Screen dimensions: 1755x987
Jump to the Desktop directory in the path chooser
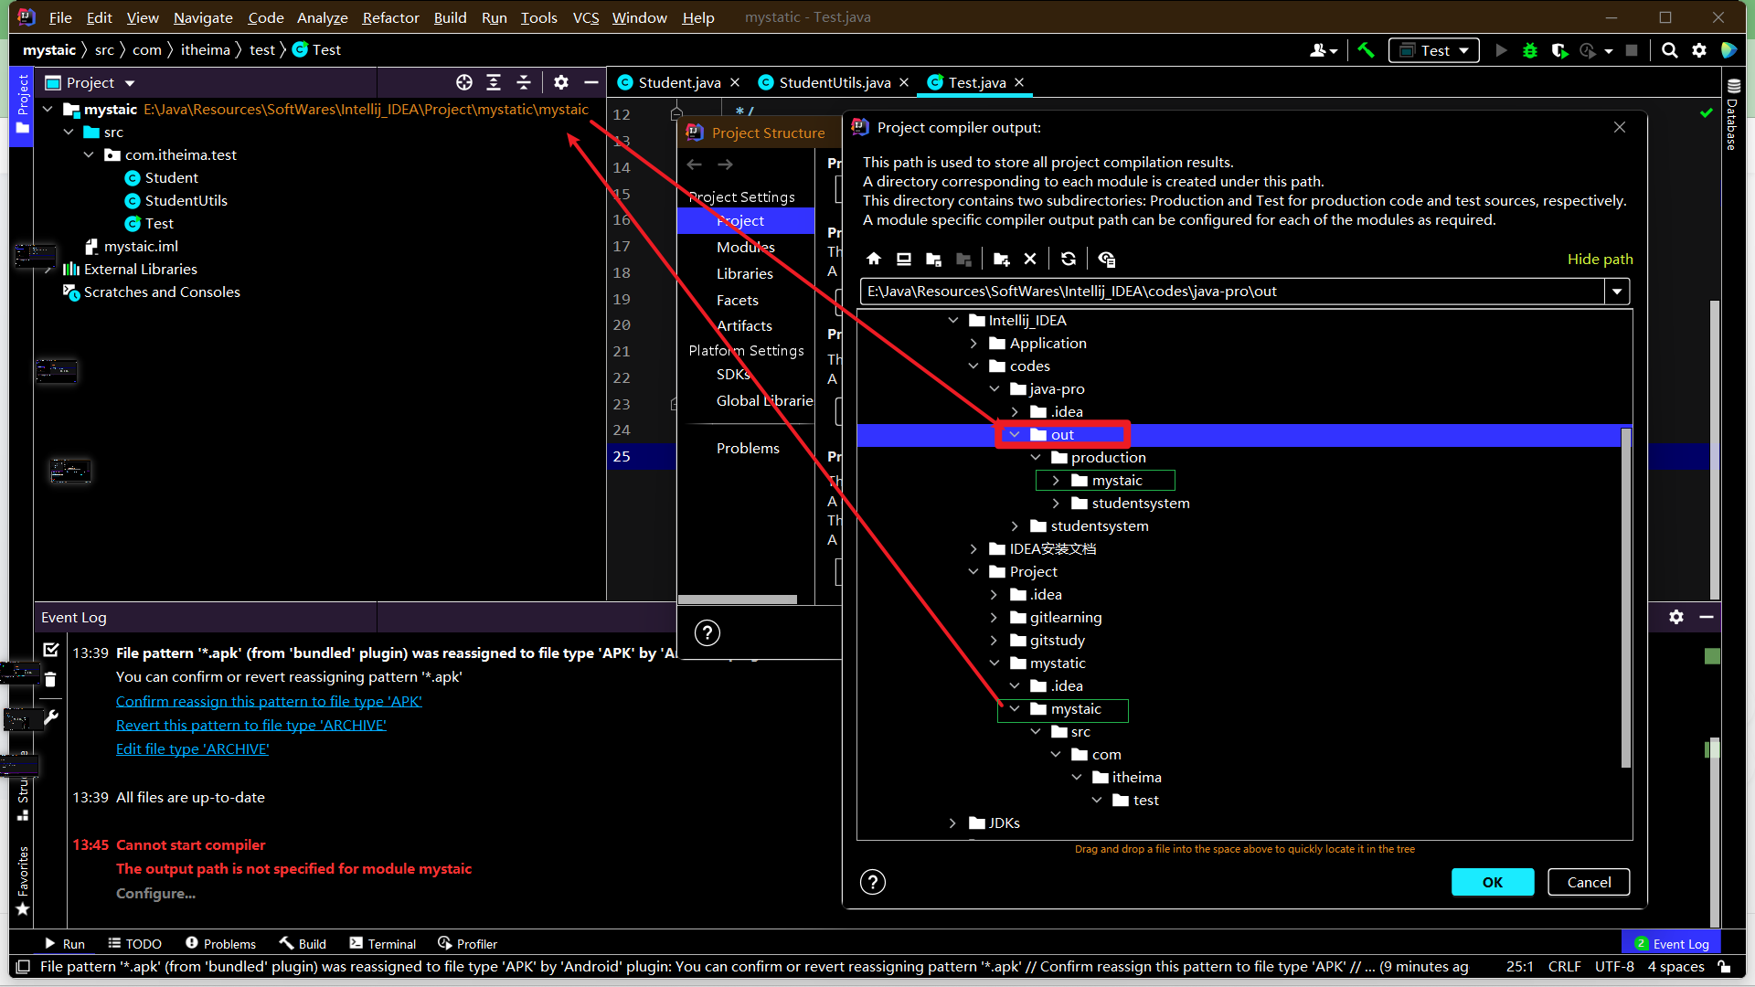(x=904, y=259)
